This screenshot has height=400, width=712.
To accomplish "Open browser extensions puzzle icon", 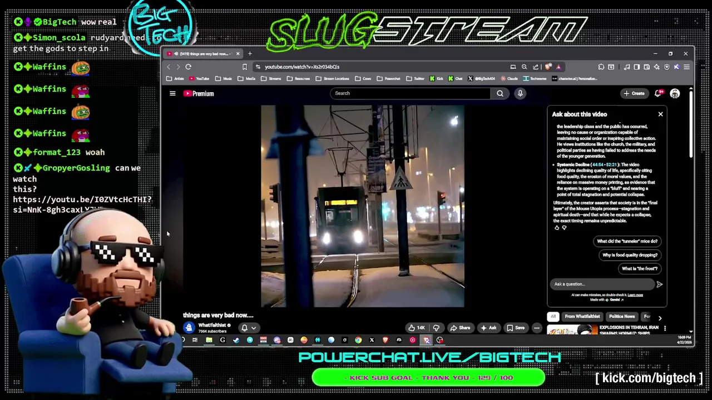I will [601, 67].
